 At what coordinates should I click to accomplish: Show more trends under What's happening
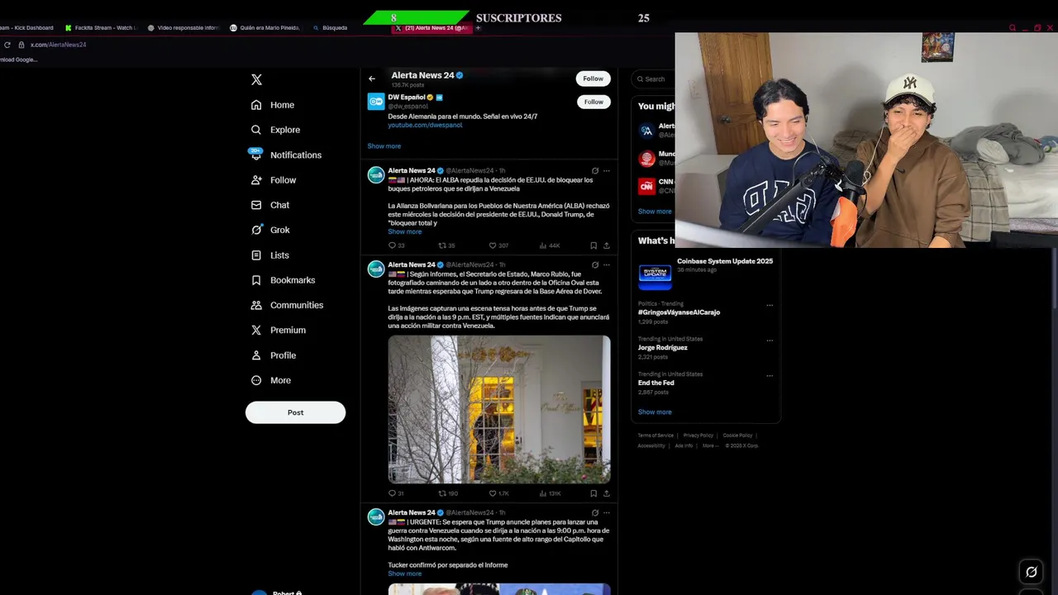point(655,412)
